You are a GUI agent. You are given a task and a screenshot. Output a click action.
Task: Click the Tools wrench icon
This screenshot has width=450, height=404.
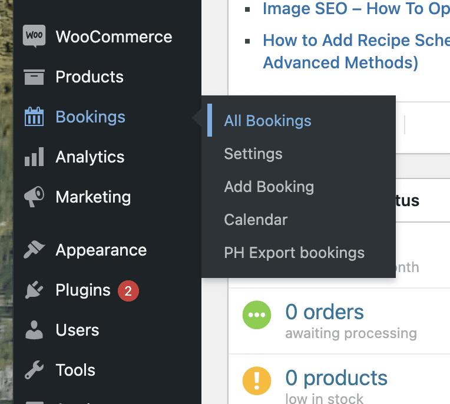tap(34, 370)
